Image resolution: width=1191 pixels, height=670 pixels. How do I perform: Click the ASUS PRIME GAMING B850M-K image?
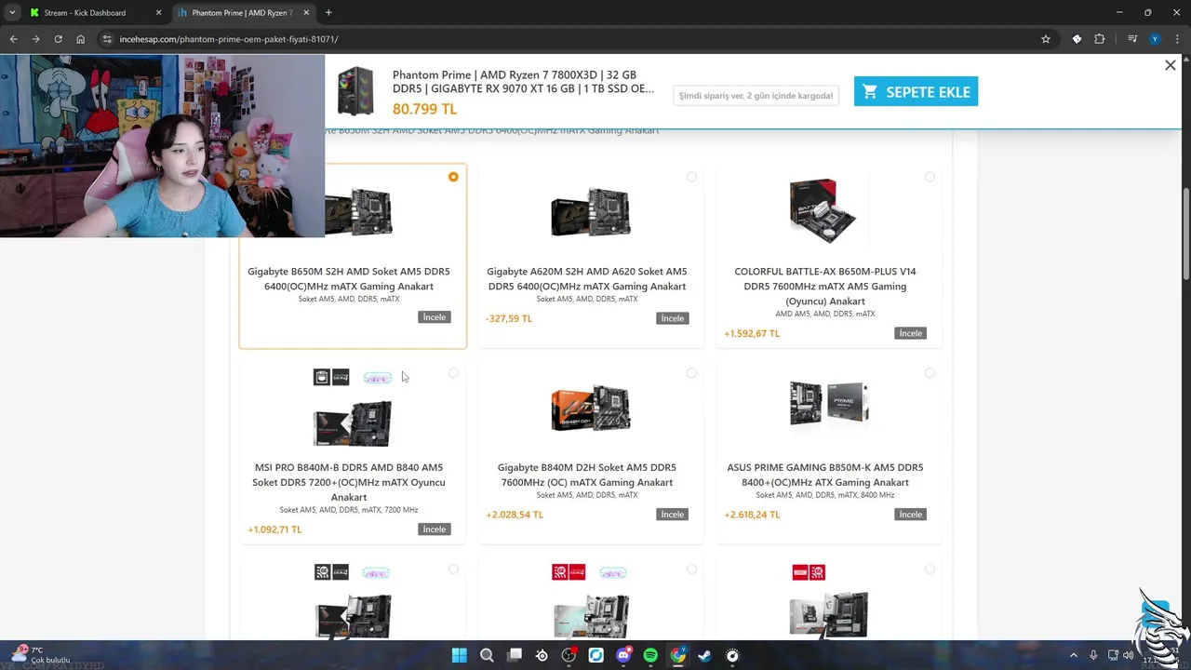[x=829, y=404]
